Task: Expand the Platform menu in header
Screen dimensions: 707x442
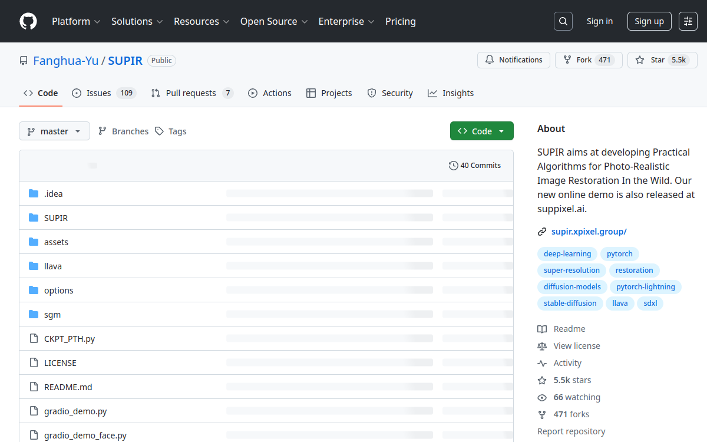Action: [76, 21]
